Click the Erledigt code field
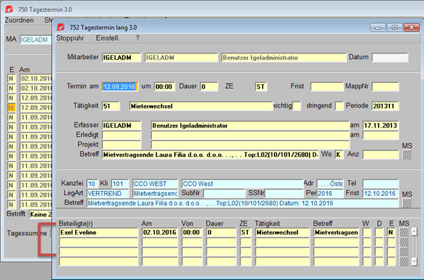 pyautogui.click(x=121, y=135)
